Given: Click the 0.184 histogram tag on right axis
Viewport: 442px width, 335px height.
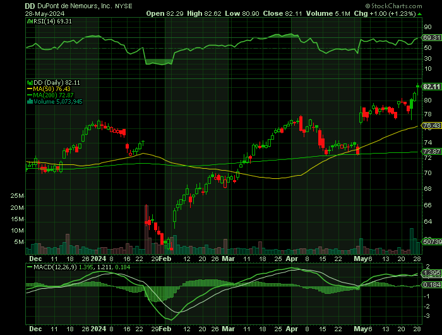Looking at the screenshot, I should pos(431,285).
